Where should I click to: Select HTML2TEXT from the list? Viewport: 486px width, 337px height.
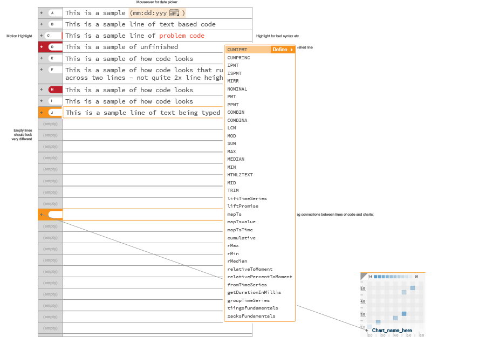pos(240,175)
